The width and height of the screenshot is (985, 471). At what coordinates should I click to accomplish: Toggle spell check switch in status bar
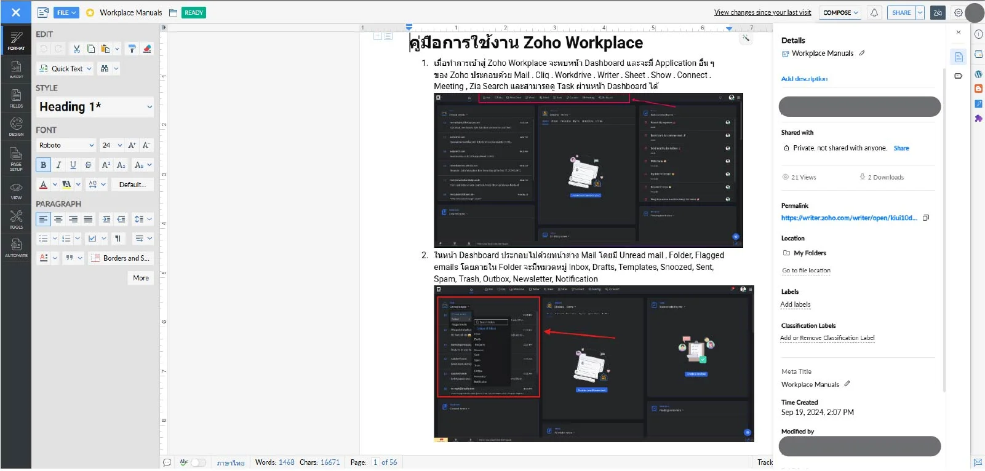[x=198, y=462]
